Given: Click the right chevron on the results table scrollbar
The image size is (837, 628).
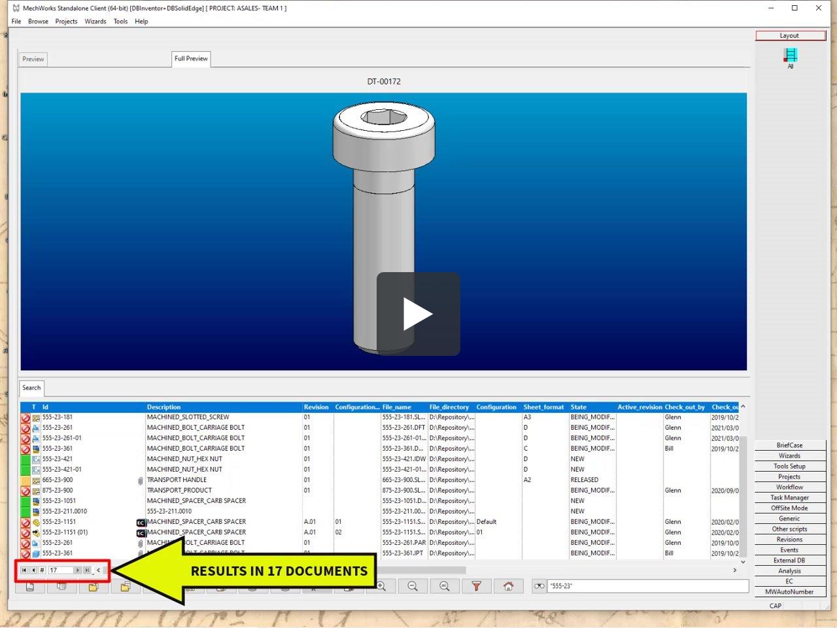Looking at the screenshot, I should pyautogui.click(x=735, y=570).
